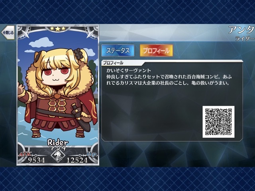The height and width of the screenshot is (191, 255).
Task: Tap the 閉じる back arrow button
Action: click(8, 33)
